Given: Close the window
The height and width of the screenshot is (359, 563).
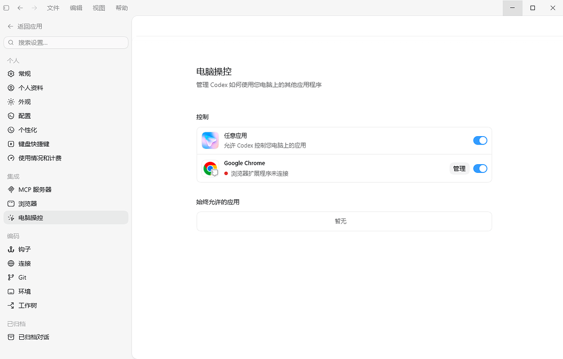Looking at the screenshot, I should 553,8.
